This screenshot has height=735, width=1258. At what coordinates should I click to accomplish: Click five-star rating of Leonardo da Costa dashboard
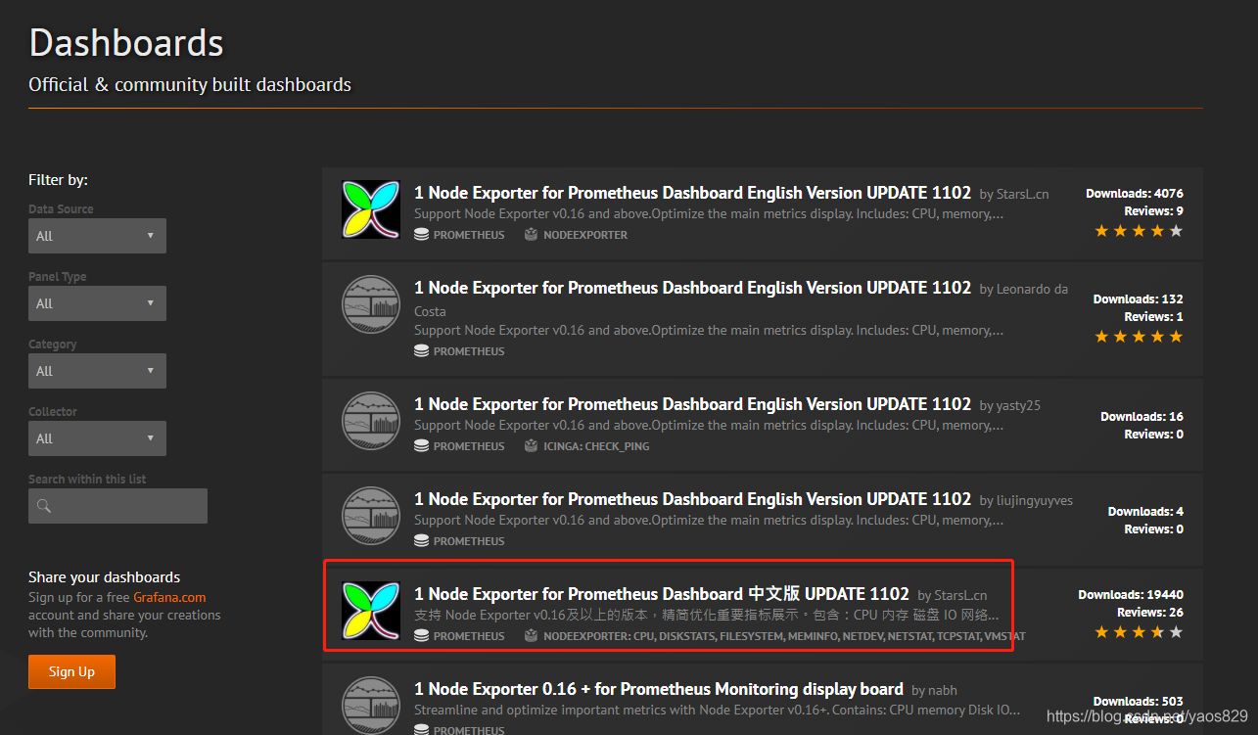(x=1139, y=337)
